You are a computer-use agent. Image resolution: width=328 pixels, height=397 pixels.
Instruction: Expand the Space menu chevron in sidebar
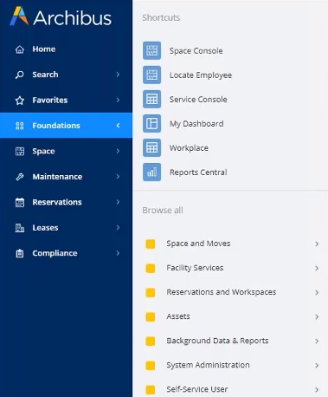(x=118, y=151)
